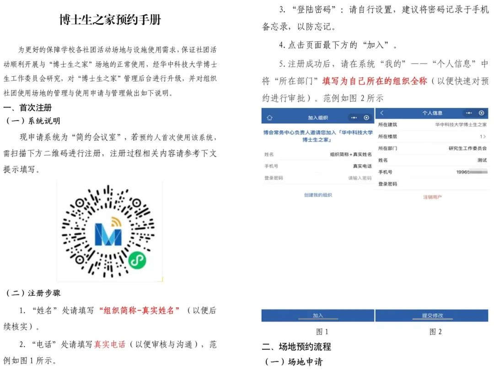Image resolution: width=494 pixels, height=372 pixels.
Task: Click red text 组织简称-真实姓名
Action: 139,310
